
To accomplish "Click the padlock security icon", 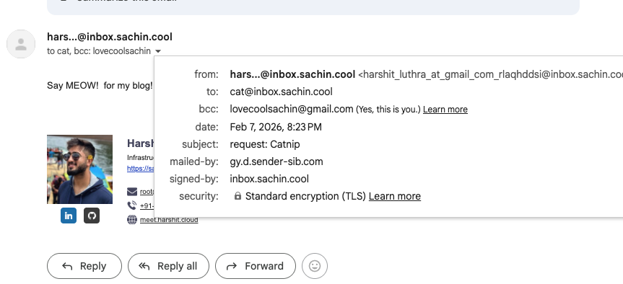I will [x=238, y=196].
